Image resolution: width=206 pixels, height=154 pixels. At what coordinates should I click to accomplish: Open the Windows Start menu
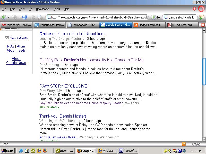click(7, 151)
